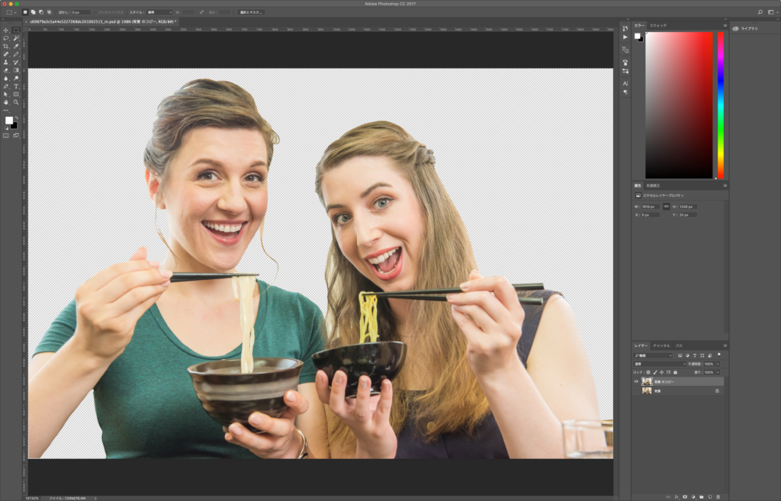Click the delete layer trash icon
This screenshot has height=501, width=781.
coord(718,496)
